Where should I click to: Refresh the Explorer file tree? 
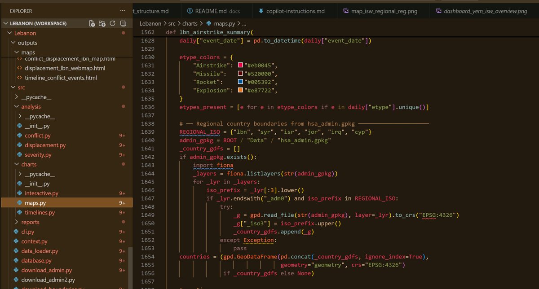(x=112, y=23)
